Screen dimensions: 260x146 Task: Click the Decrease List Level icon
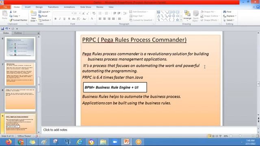click(x=115, y=13)
